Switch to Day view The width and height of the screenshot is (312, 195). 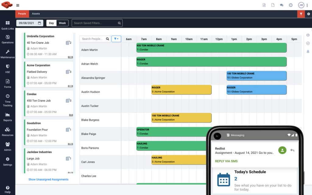[x=51, y=23]
